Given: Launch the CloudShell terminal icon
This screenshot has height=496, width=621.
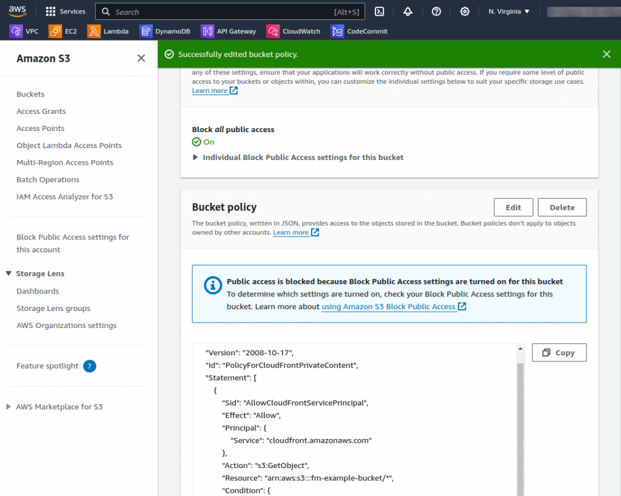Looking at the screenshot, I should point(379,12).
